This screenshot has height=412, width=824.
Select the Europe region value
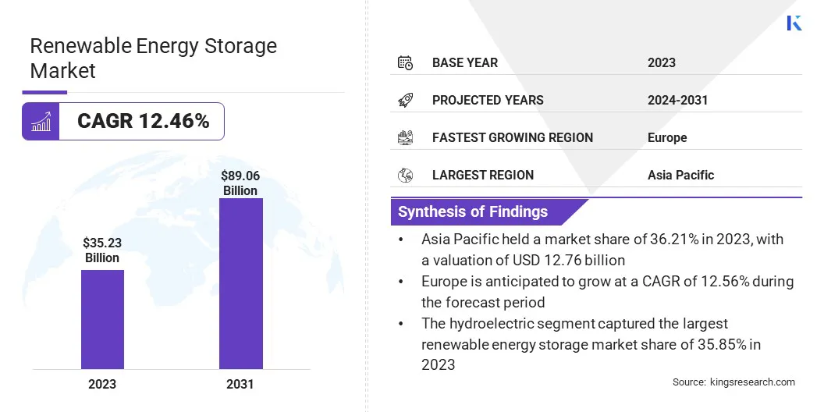(x=667, y=137)
